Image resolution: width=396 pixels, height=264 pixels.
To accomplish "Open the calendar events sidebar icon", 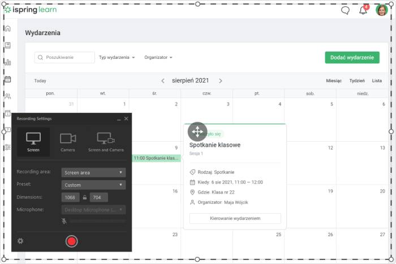I will point(8,79).
